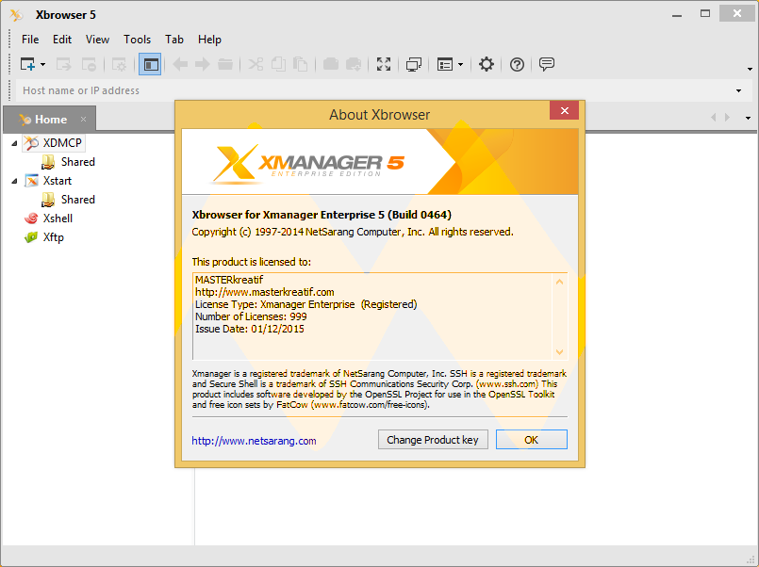
Task: Click OK in About Xbrowser dialog
Action: click(x=532, y=440)
